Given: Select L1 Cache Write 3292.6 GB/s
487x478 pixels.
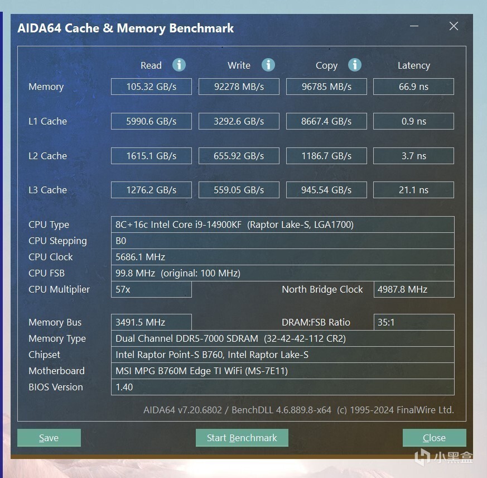Looking at the screenshot, I should tap(239, 121).
